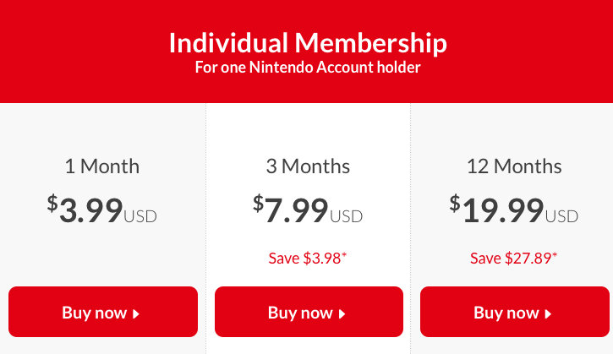The width and height of the screenshot is (613, 354).
Task: Buy the 1 Month membership now
Action: click(102, 312)
